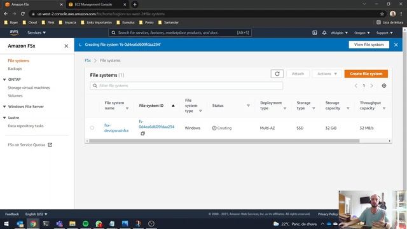Open Microsoft Teams from the taskbar
Screen dimensions: 407x229
[x=59, y=223]
